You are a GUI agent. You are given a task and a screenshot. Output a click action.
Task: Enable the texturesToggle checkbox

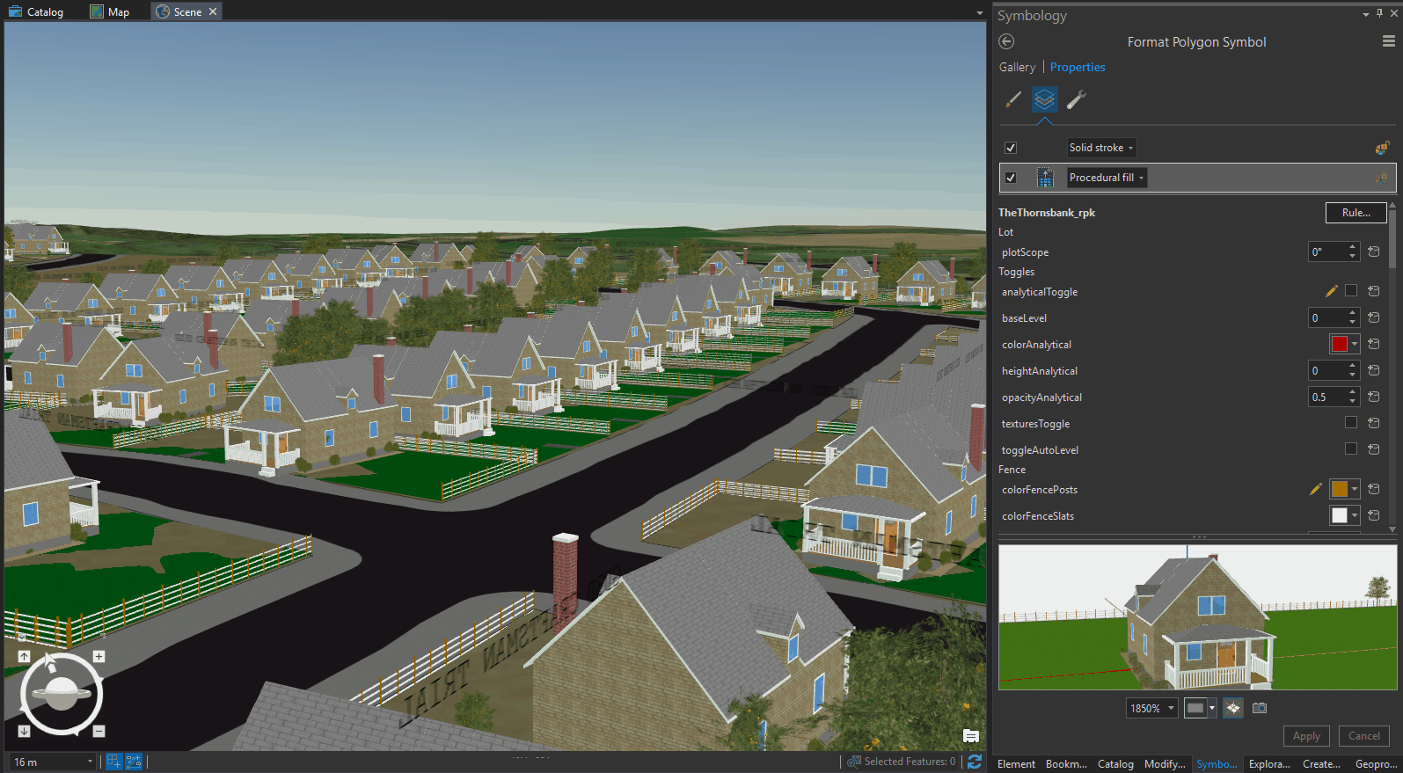click(1351, 423)
